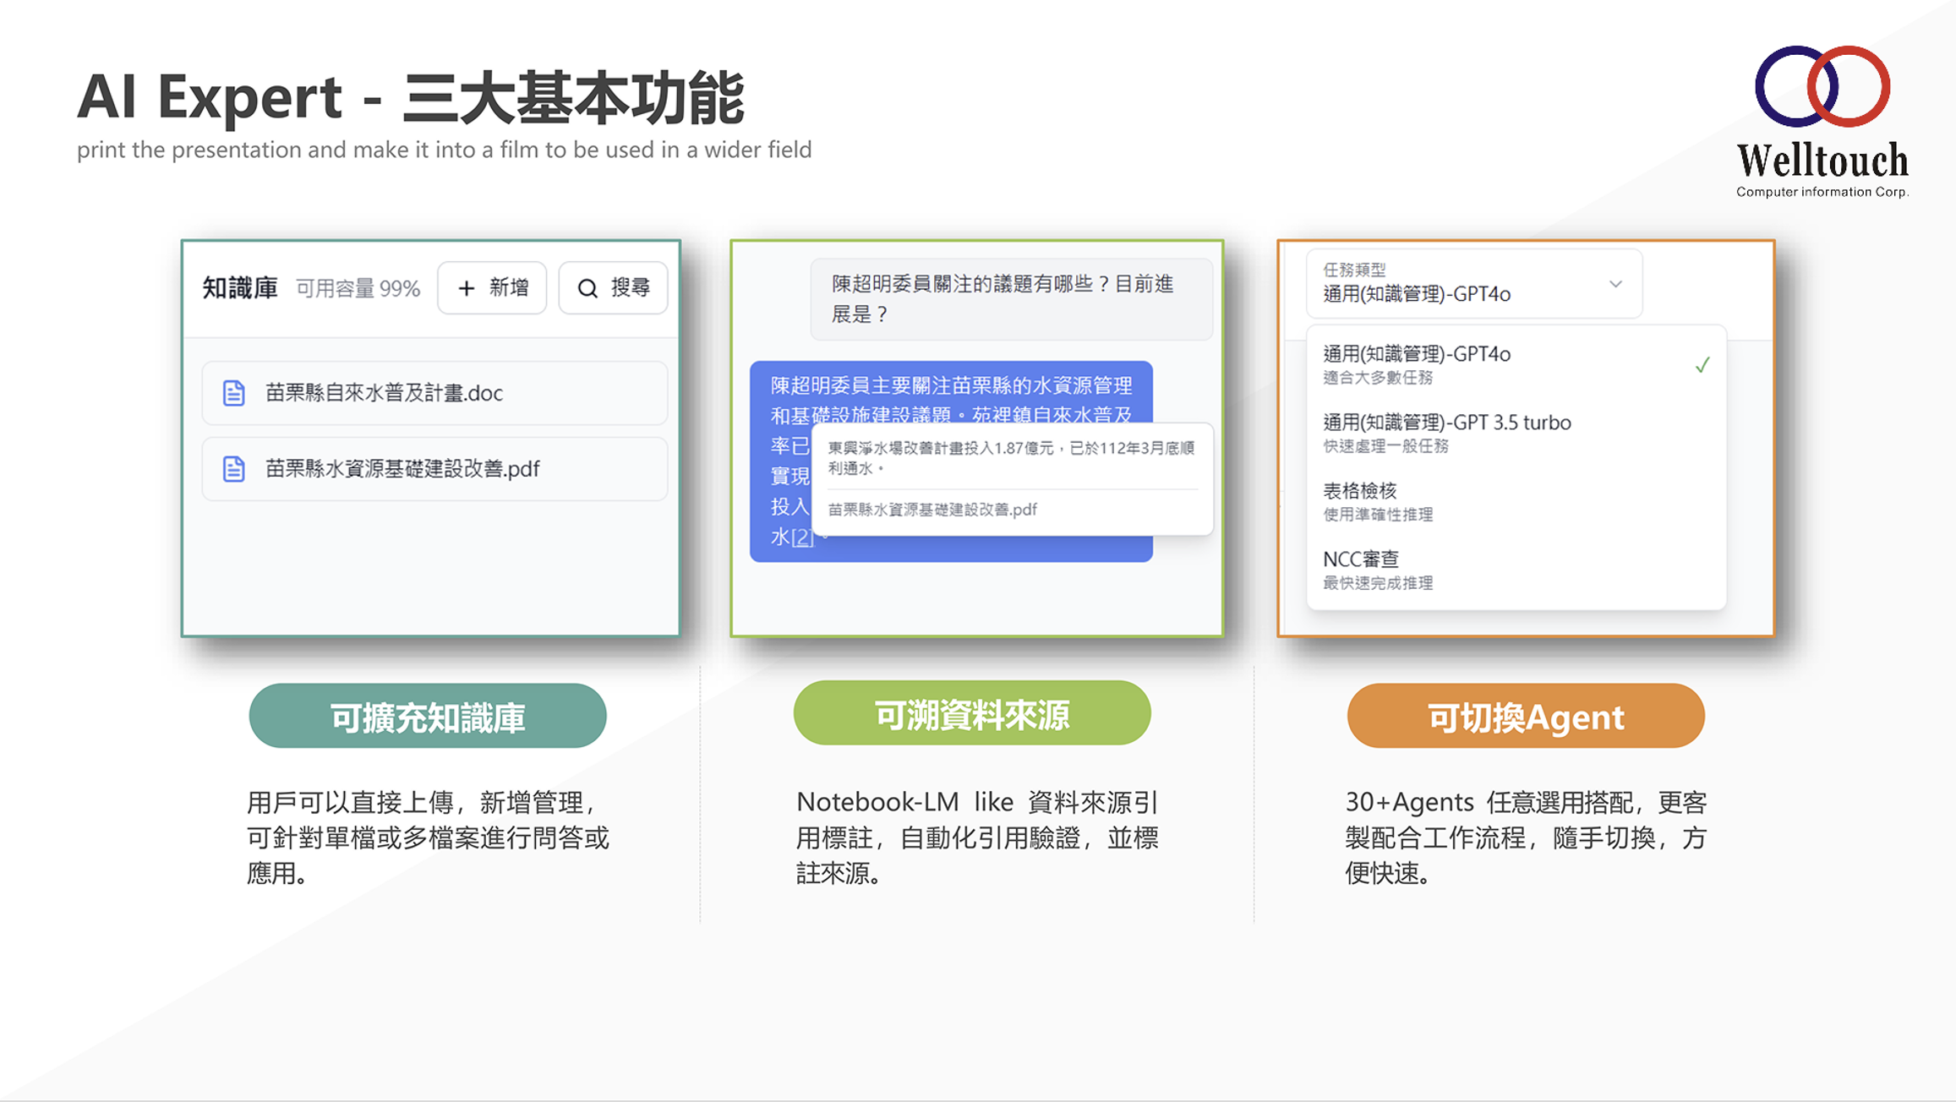Click document icon beside 苗栗縣自來水普及計畫.doc
The width and height of the screenshot is (1956, 1102).
[x=233, y=393]
